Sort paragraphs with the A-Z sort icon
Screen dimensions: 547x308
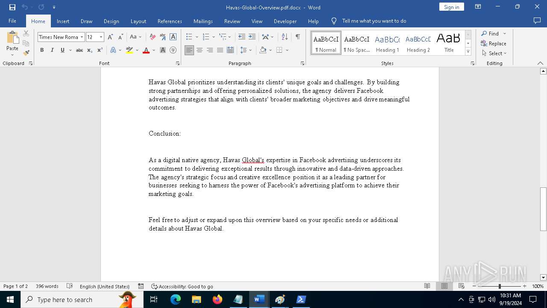(x=285, y=37)
